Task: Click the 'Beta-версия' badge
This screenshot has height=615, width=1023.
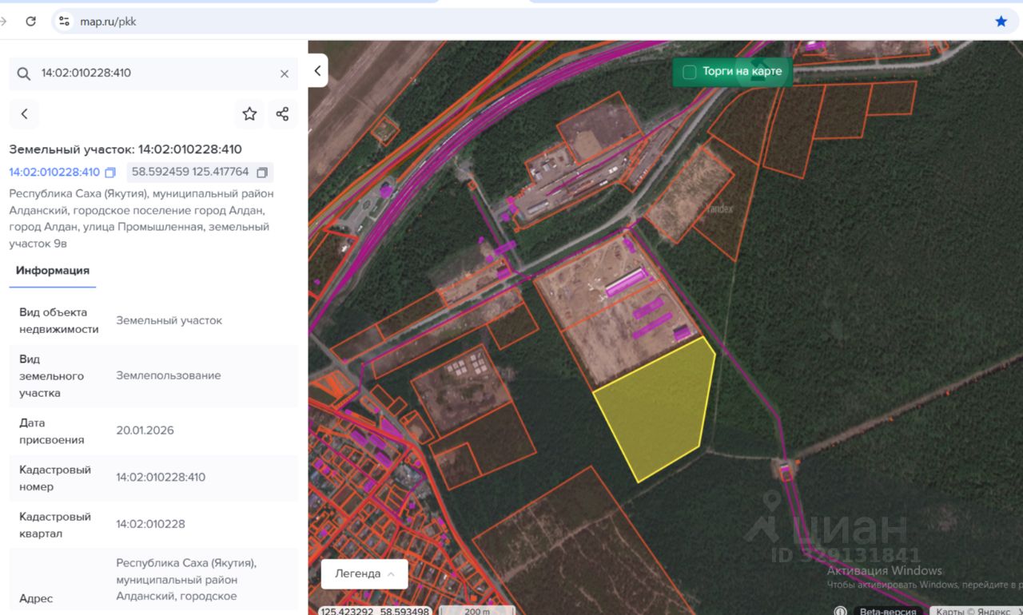Action: [887, 611]
